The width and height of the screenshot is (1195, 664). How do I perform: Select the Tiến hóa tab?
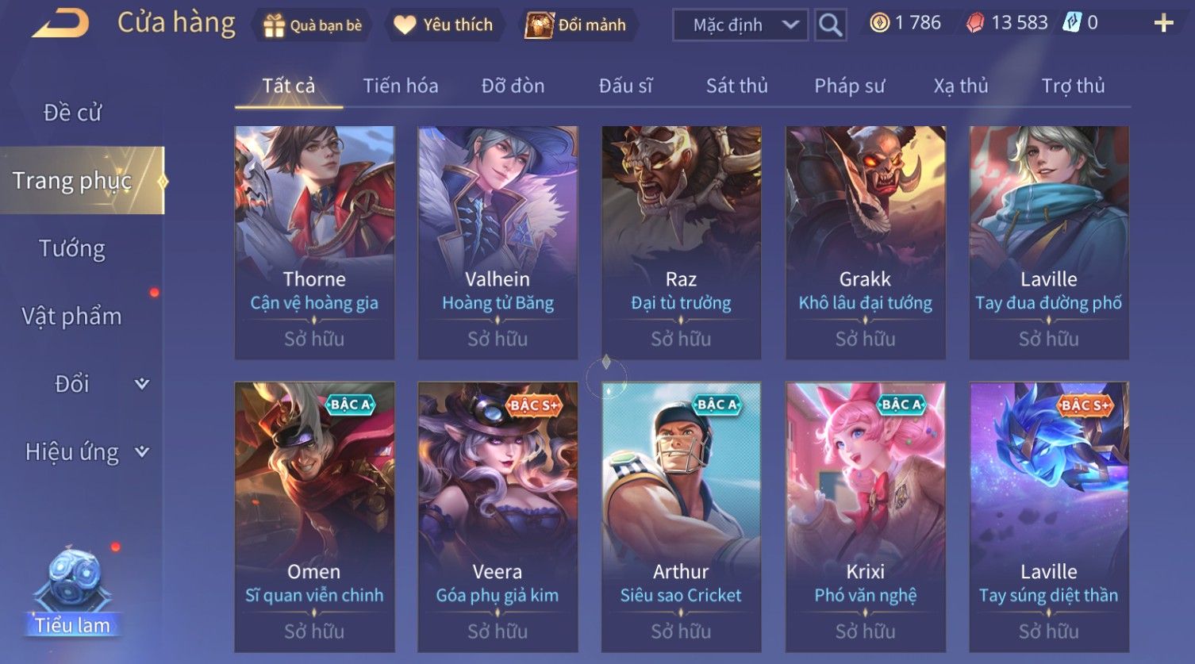click(401, 86)
